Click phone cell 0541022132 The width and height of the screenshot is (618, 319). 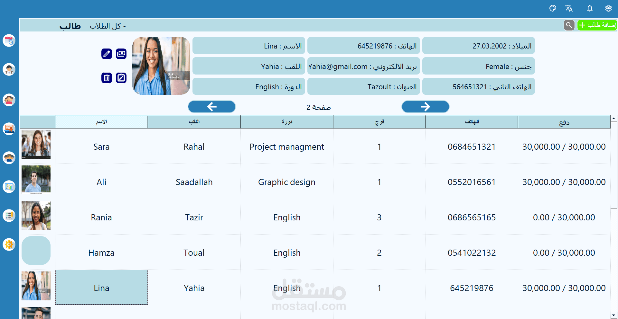tap(472, 253)
